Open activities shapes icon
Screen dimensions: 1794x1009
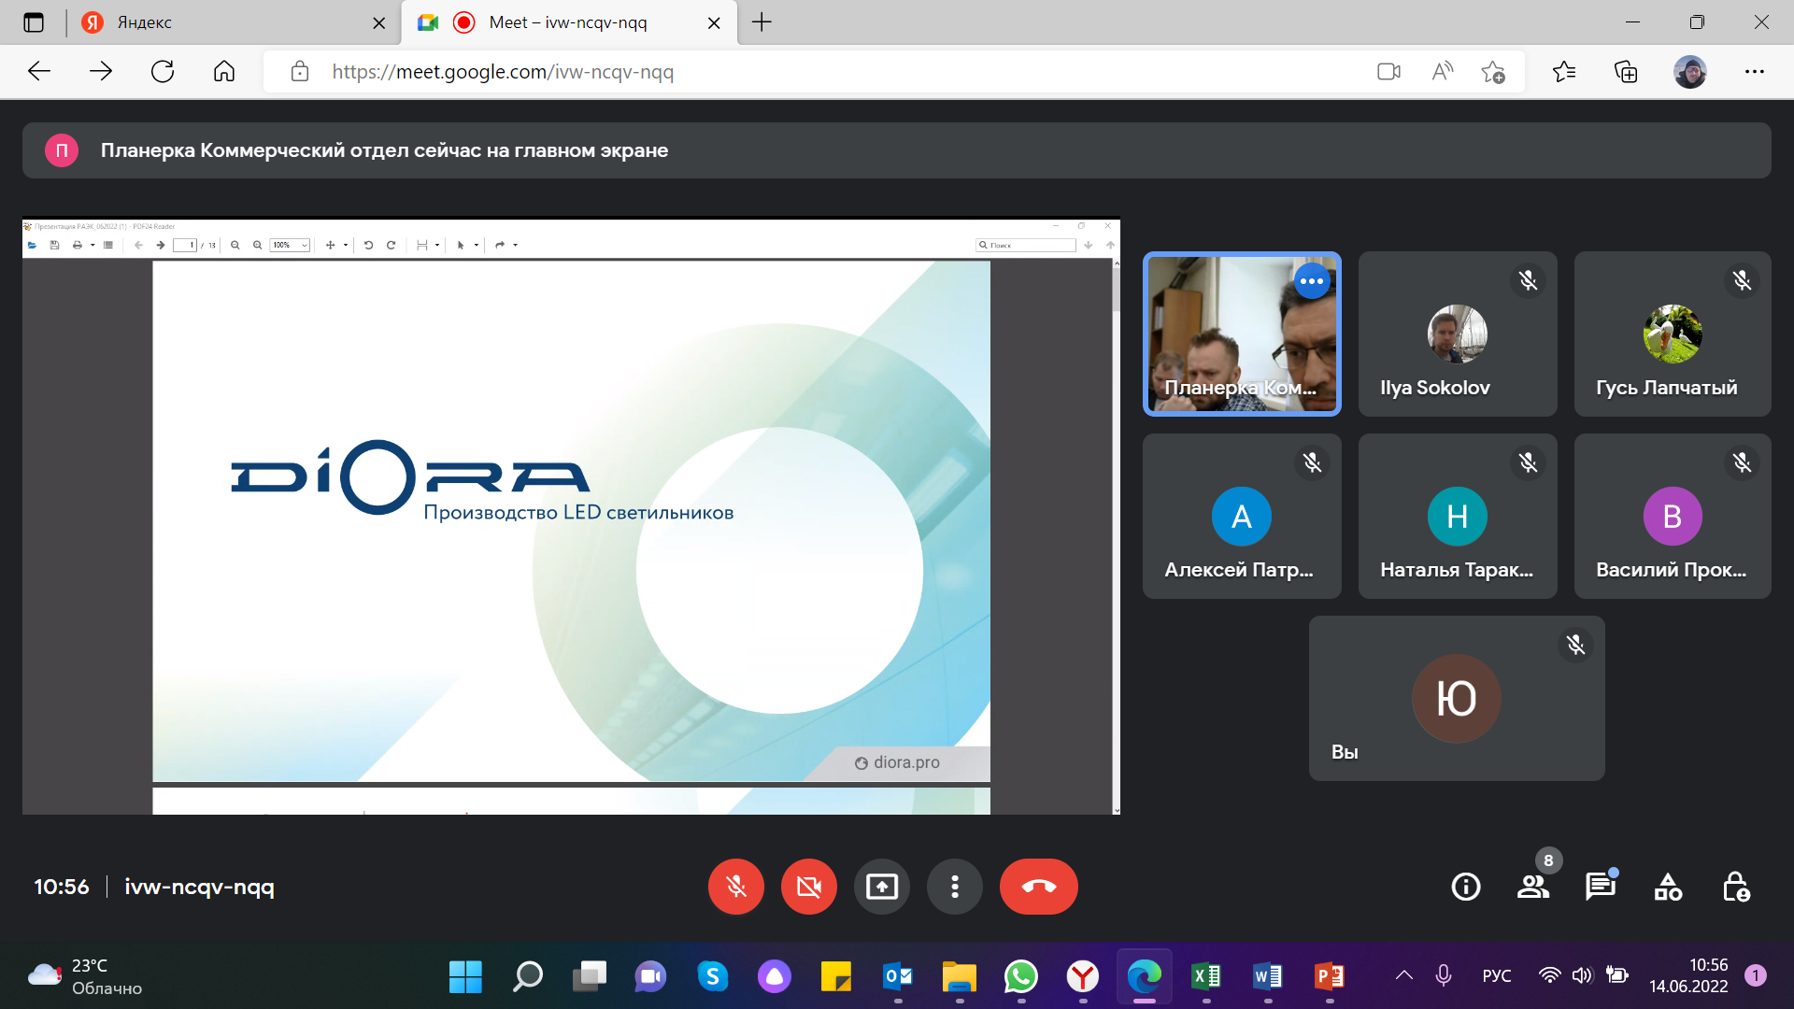[1668, 887]
